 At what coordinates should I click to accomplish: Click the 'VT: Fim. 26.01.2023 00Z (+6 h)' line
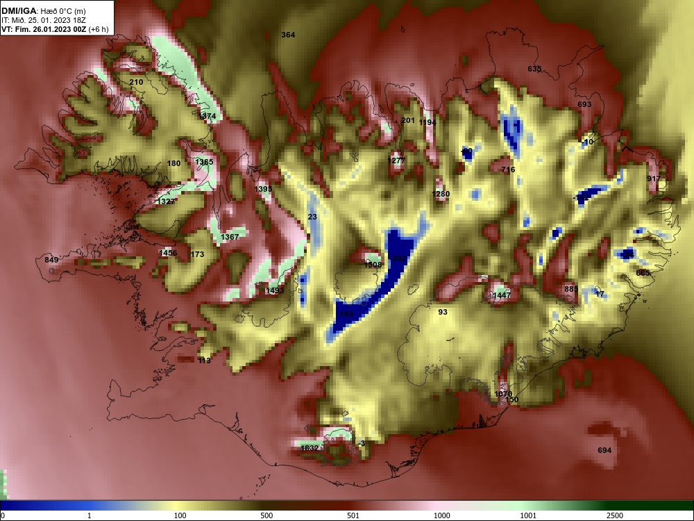55,29
